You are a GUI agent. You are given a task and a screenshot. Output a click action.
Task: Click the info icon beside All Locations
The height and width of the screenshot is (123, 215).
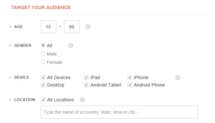[x=82, y=100]
